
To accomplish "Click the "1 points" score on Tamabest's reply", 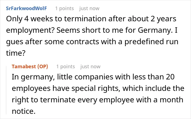I will click(x=65, y=67).
